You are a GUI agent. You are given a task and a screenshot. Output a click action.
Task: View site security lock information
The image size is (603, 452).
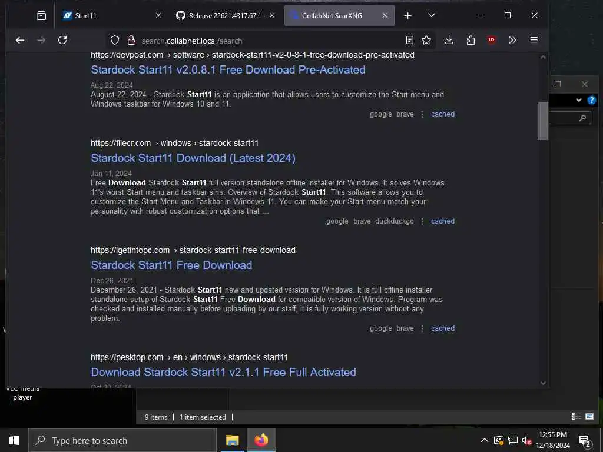[x=131, y=41]
